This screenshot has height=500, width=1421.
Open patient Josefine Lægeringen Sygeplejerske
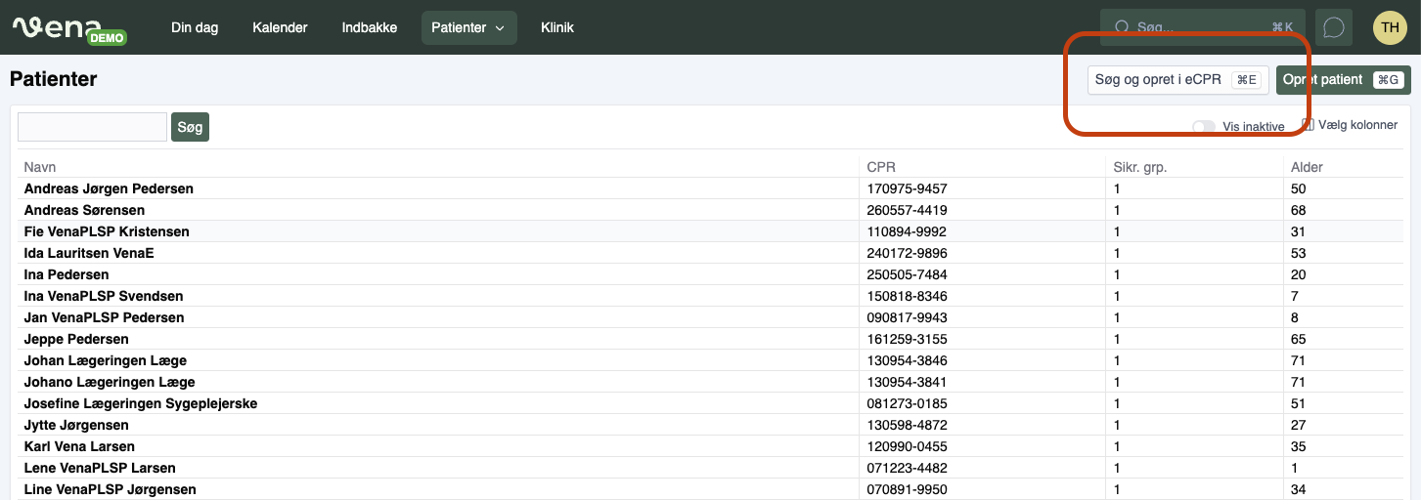[x=140, y=403]
